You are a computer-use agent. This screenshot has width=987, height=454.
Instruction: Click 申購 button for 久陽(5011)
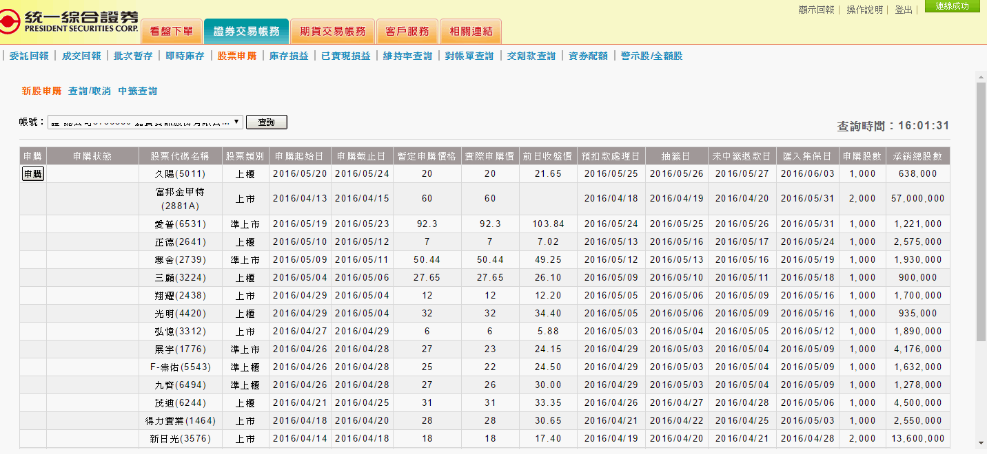tap(33, 174)
